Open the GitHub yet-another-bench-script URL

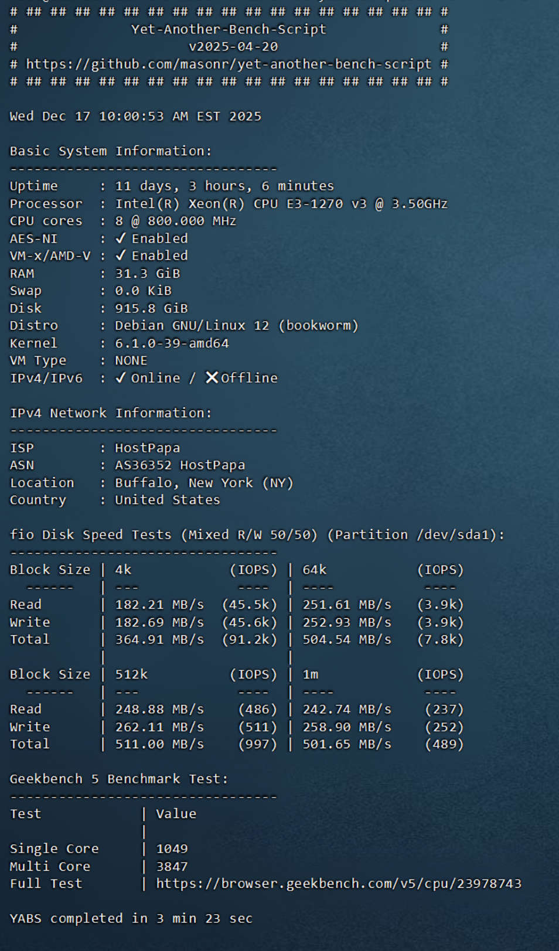point(229,64)
